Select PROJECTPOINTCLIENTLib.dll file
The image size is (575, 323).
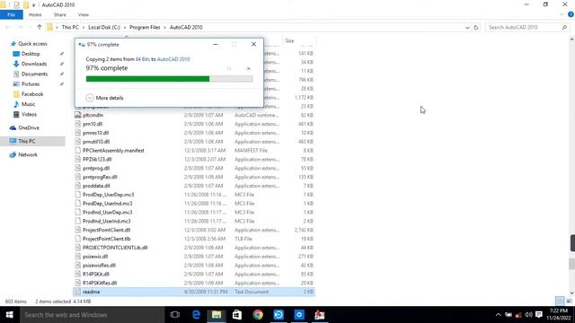(x=115, y=248)
